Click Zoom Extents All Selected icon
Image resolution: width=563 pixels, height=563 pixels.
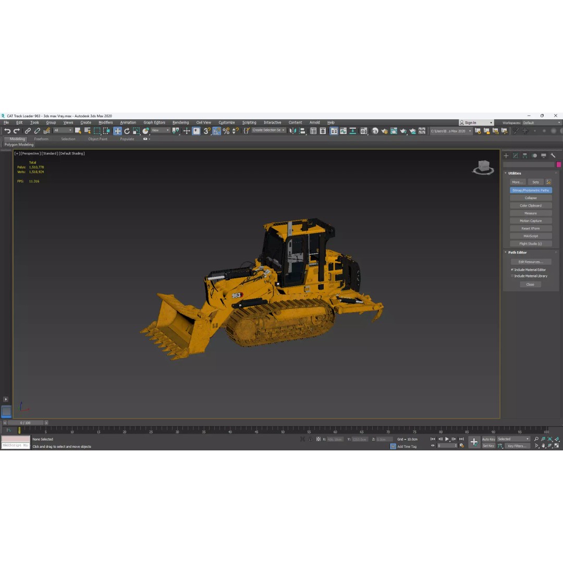click(x=557, y=439)
